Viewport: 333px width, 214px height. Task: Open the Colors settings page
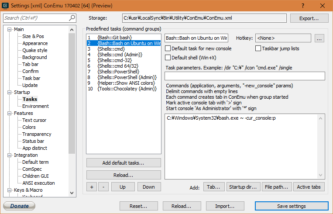tap(29, 127)
